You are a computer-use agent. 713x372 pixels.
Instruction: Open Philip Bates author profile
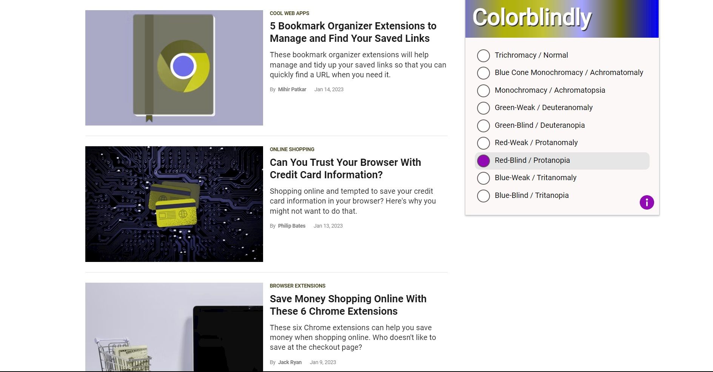(291, 226)
